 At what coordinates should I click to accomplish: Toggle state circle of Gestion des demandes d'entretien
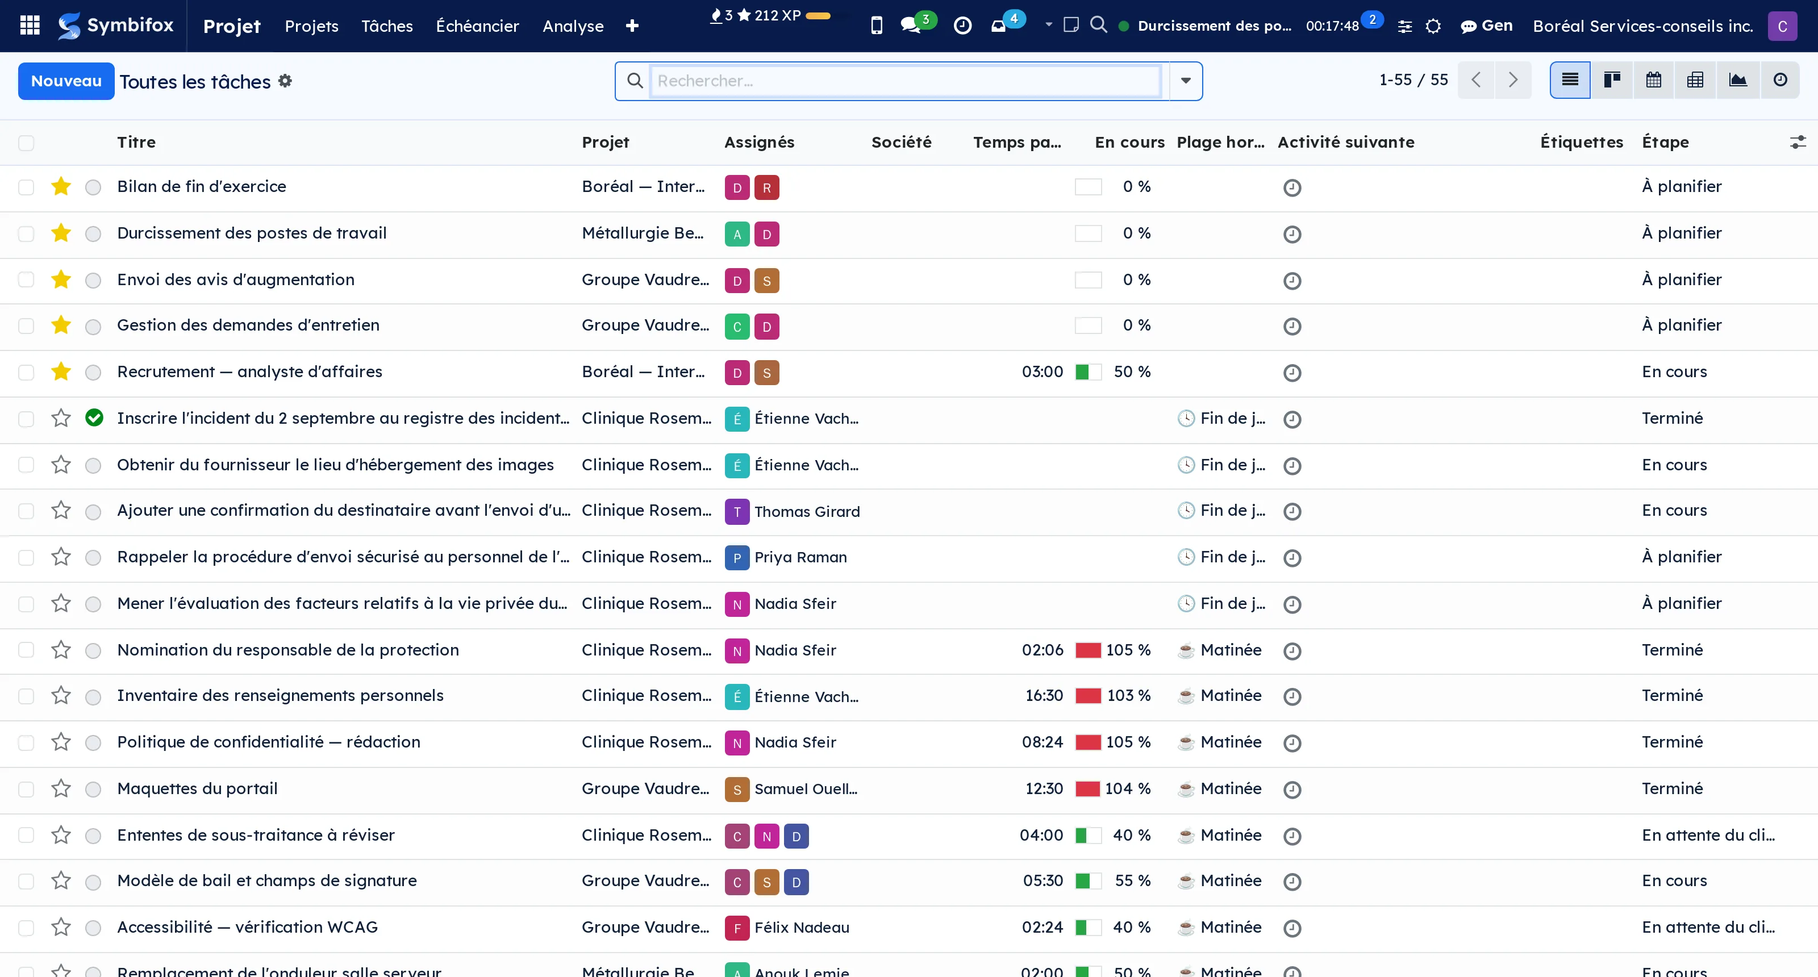pyautogui.click(x=93, y=327)
